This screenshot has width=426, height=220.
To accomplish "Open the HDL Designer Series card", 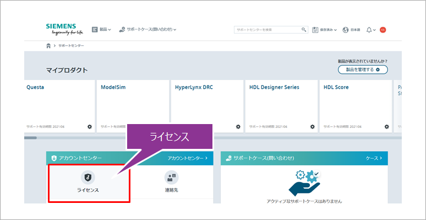I will point(281,106).
